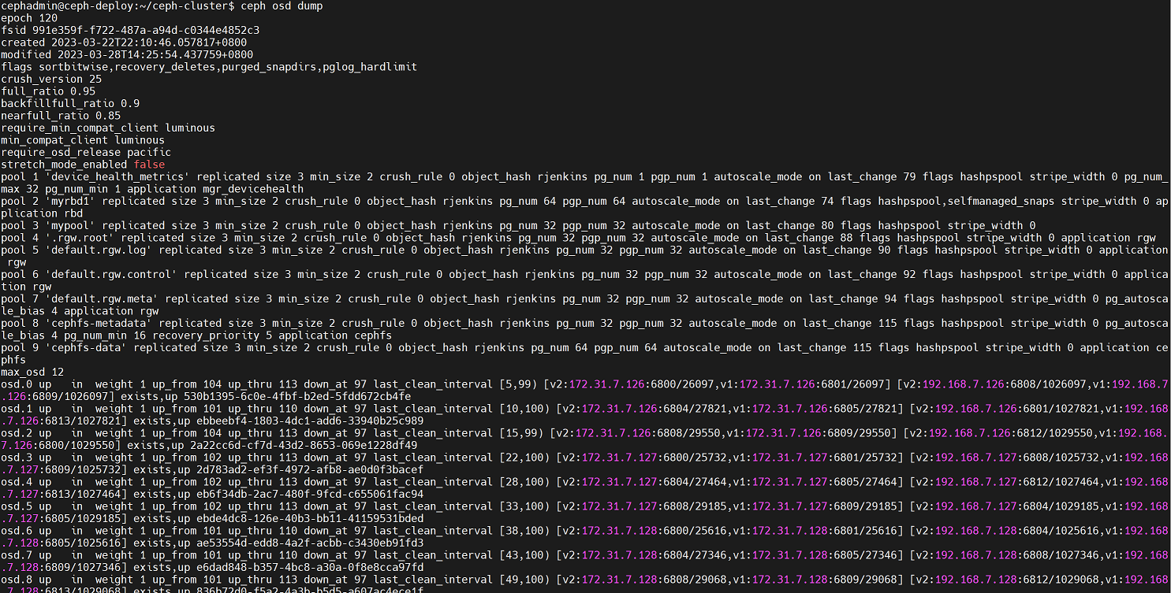Screen dimensions: 1171x593
Task: Click the 'max_osd 12' line
Action: (32, 372)
